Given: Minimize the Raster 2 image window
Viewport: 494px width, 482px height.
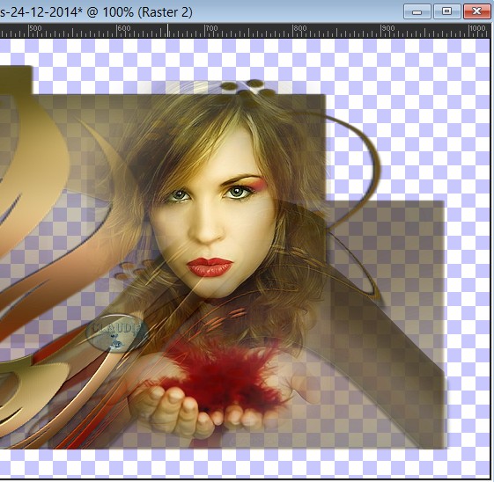Looking at the screenshot, I should [x=417, y=11].
